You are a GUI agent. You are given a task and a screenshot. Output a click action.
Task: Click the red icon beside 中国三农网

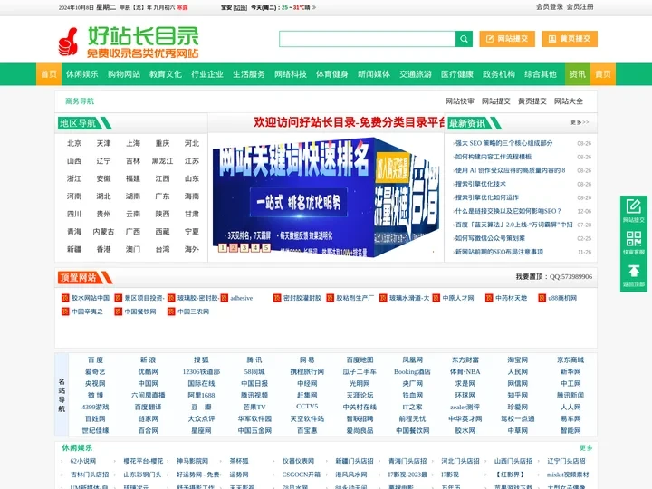[x=171, y=312]
